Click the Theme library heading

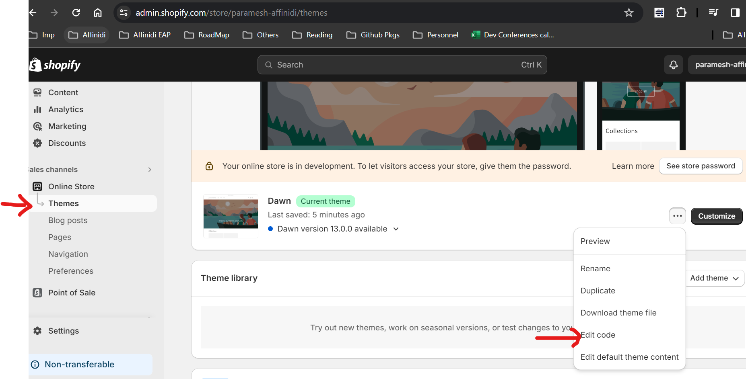tap(229, 278)
